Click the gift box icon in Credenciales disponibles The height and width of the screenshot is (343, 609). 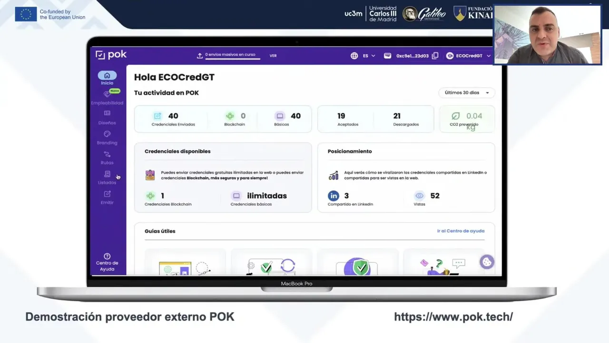pos(150,175)
